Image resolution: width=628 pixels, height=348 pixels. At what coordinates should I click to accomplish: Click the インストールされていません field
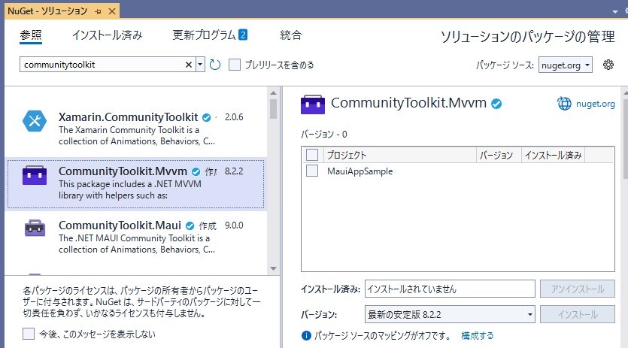click(450, 289)
